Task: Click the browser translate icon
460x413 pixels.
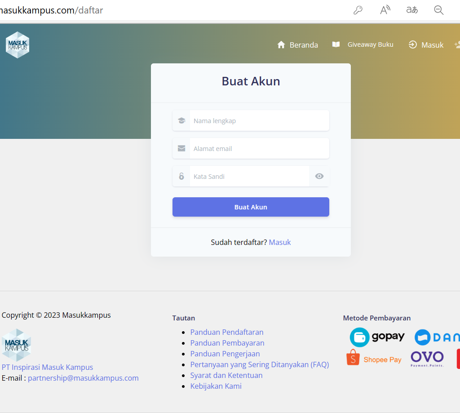Action: 412,10
